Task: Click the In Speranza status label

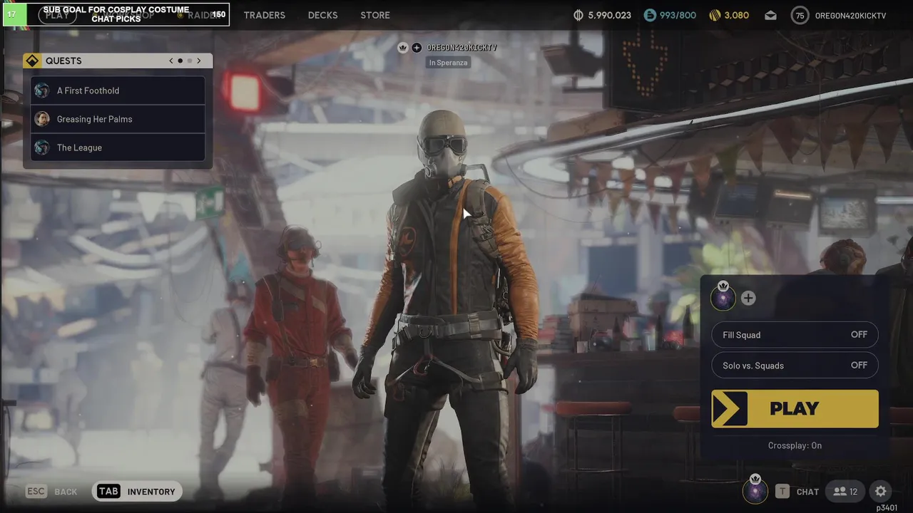Action: coord(448,63)
